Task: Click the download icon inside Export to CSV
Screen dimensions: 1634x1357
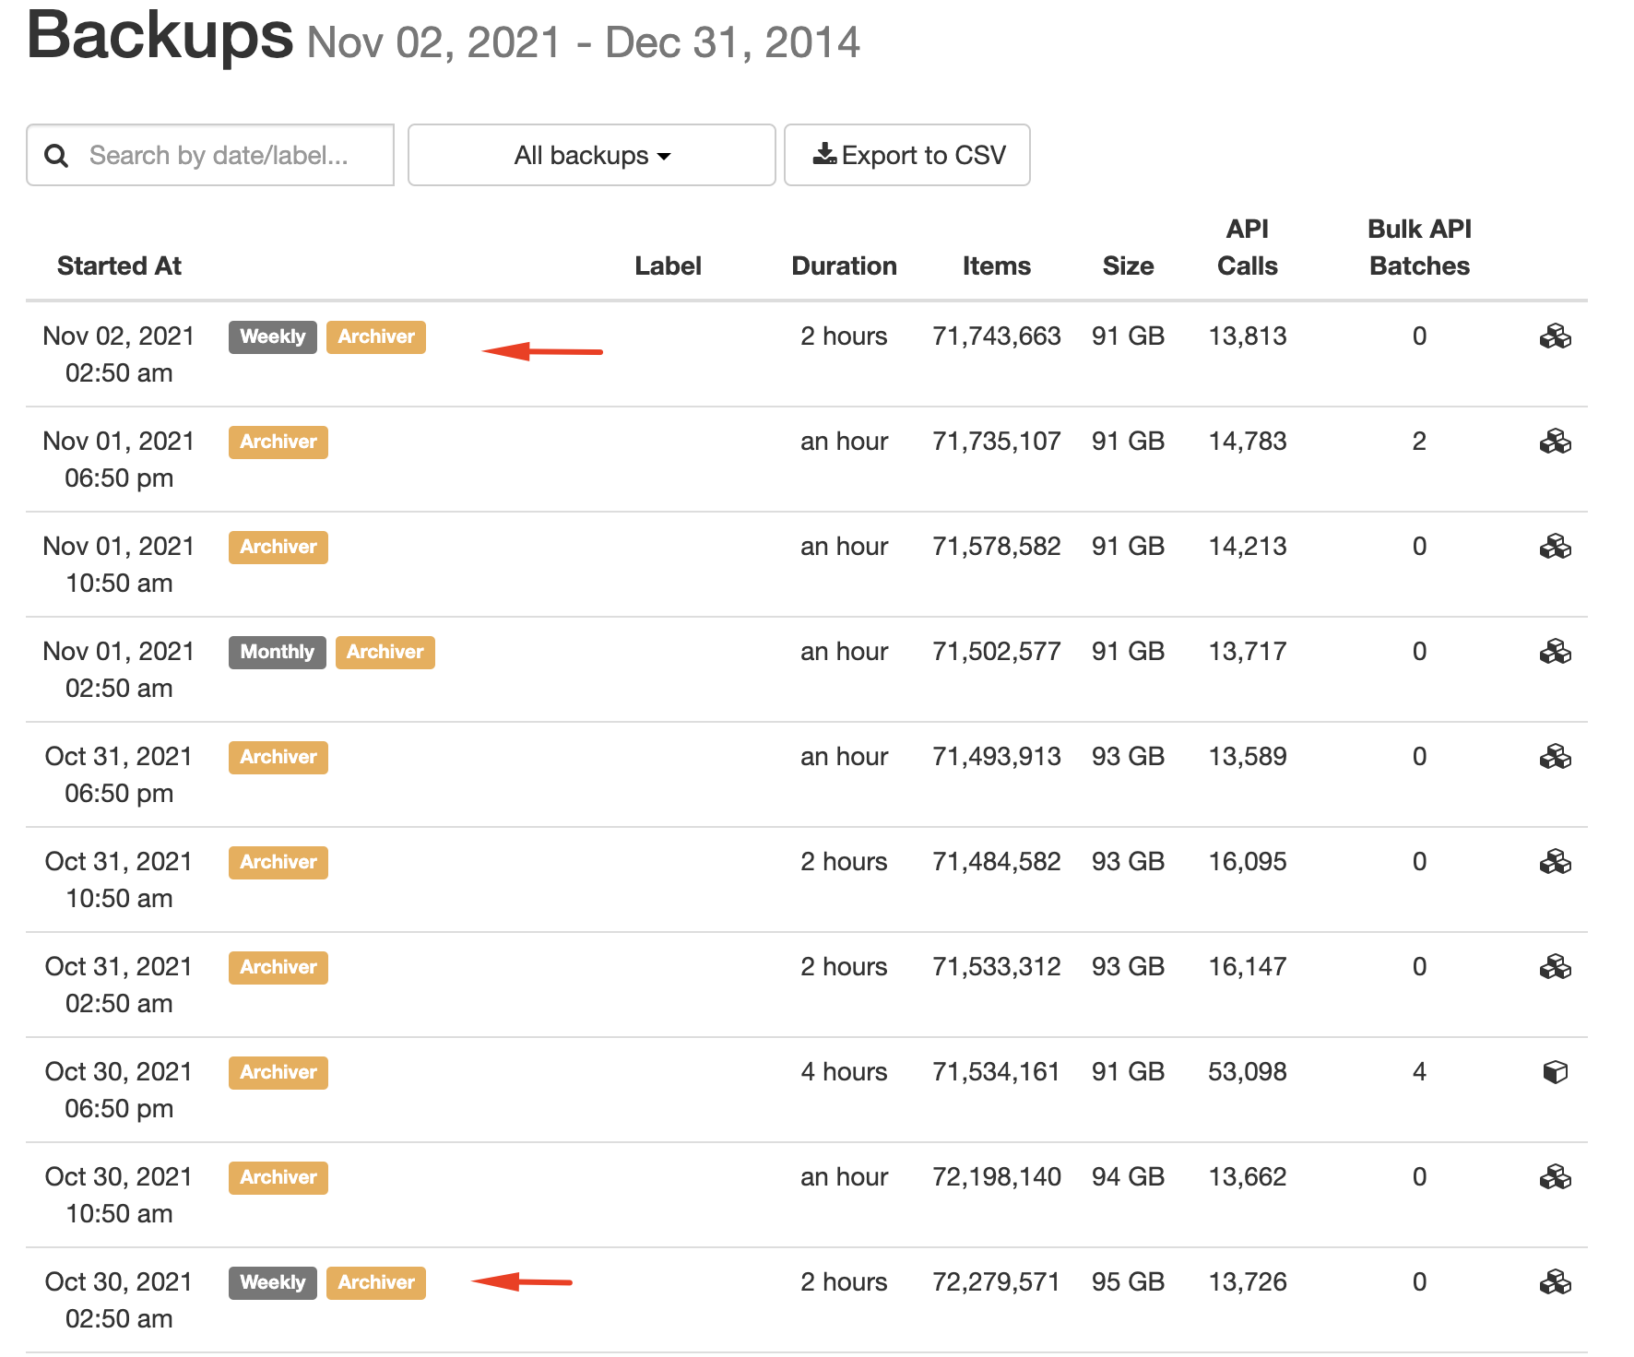Action: coord(825,154)
